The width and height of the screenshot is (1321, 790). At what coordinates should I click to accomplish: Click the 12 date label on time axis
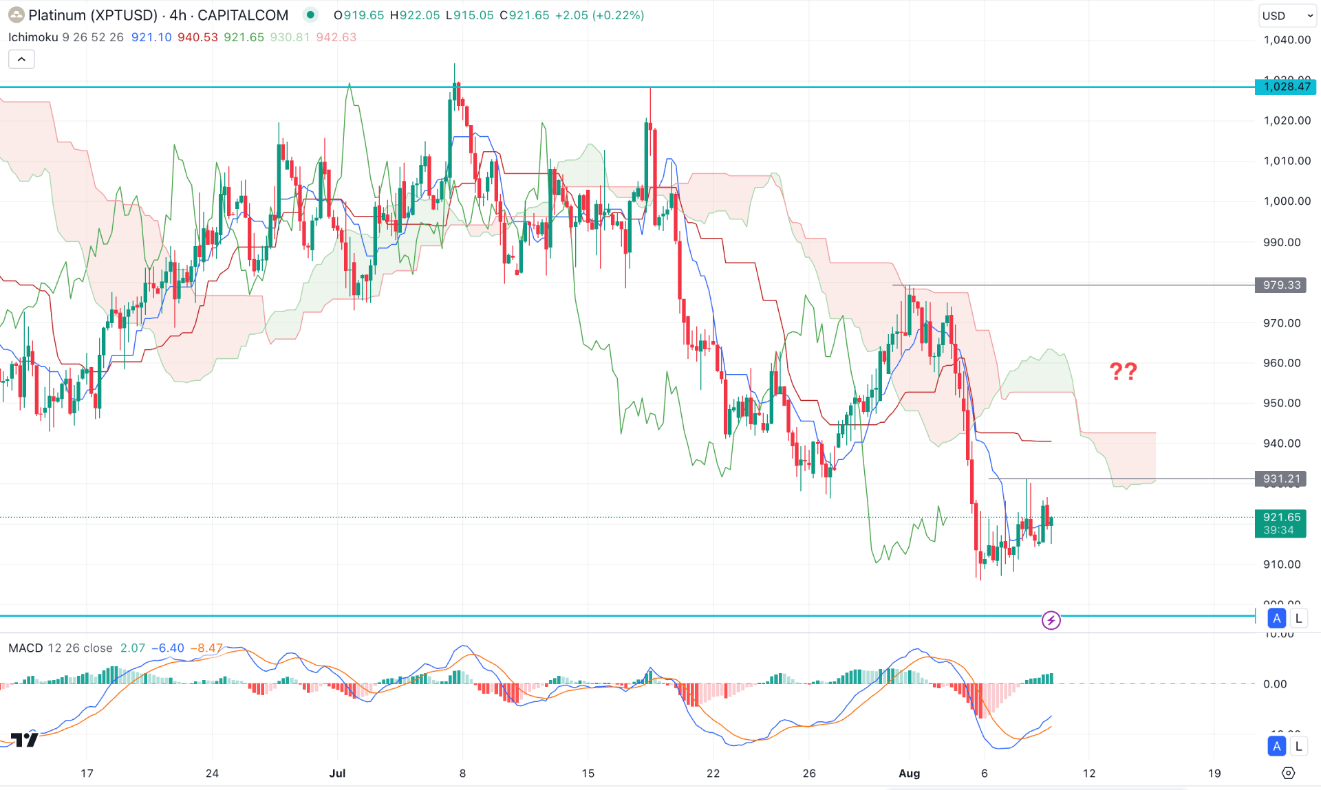coord(1088,773)
